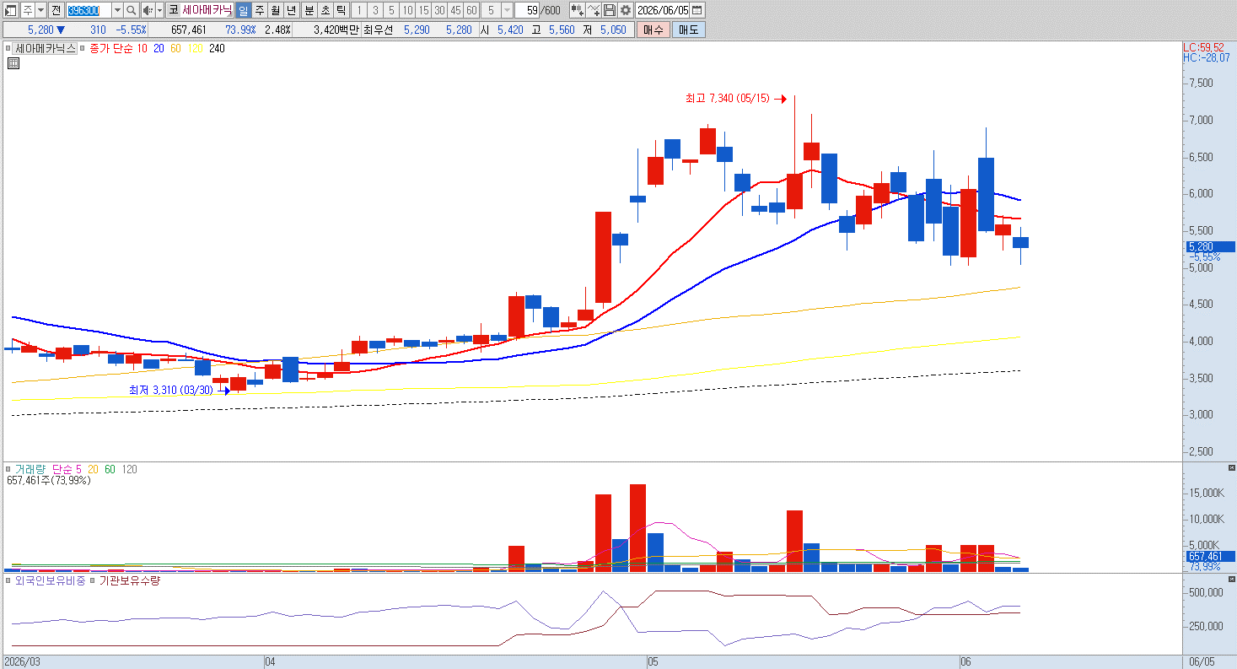Expand the interval number dropdown
Image resolution: width=1237 pixels, height=669 pixels.
(506, 10)
